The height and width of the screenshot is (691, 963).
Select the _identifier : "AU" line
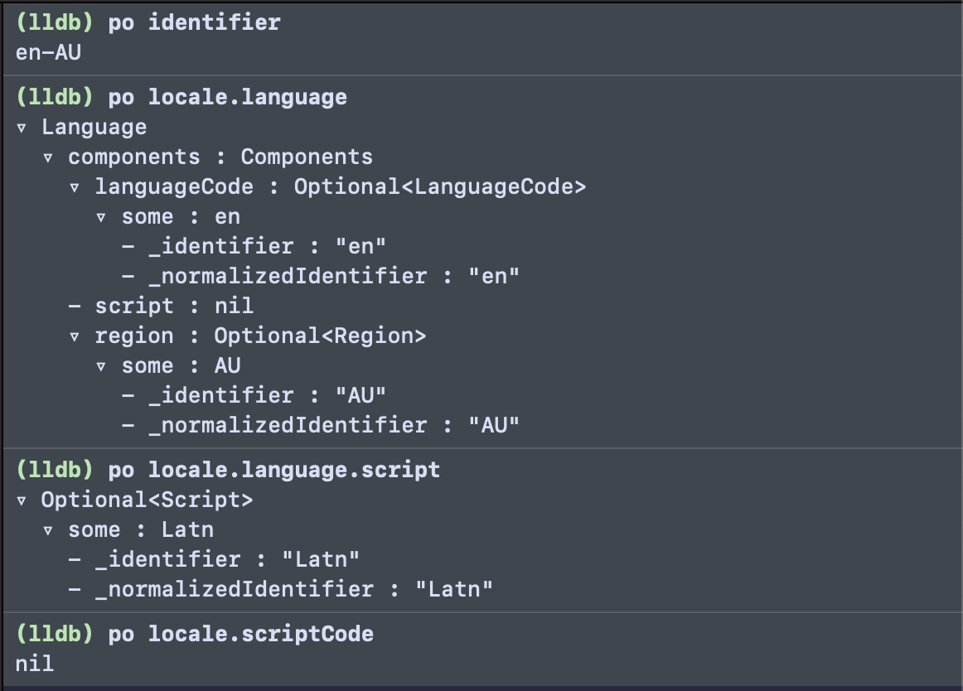[x=254, y=395]
